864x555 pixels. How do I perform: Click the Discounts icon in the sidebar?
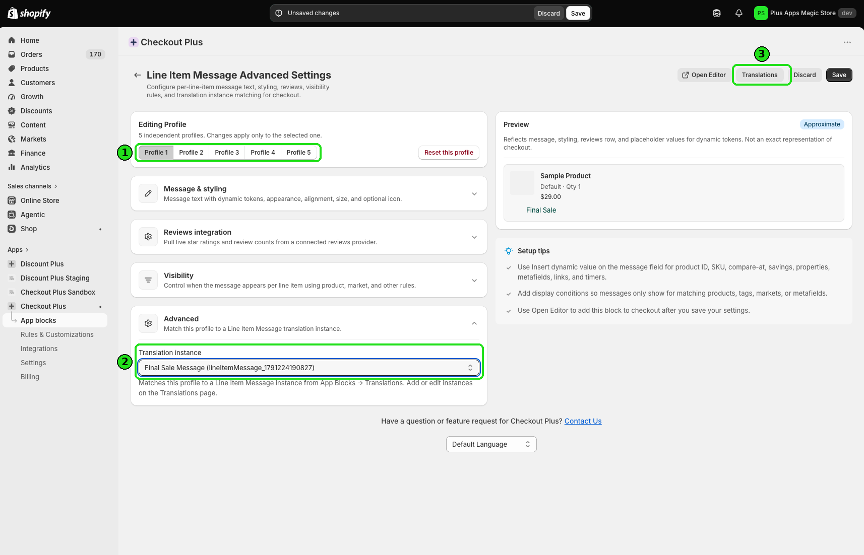tap(12, 111)
